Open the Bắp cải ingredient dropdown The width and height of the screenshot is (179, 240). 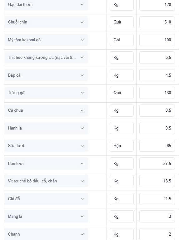click(x=46, y=75)
